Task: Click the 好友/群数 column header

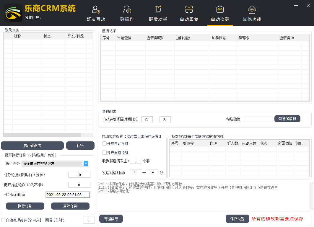Action: [76, 36]
